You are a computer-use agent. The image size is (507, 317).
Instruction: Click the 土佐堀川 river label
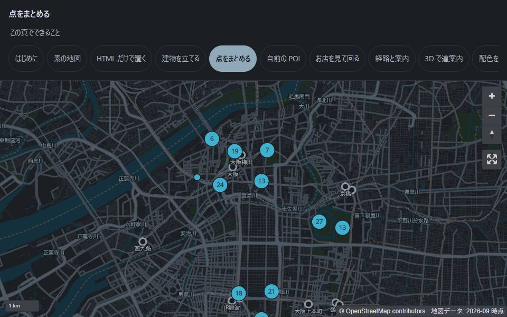(292, 209)
